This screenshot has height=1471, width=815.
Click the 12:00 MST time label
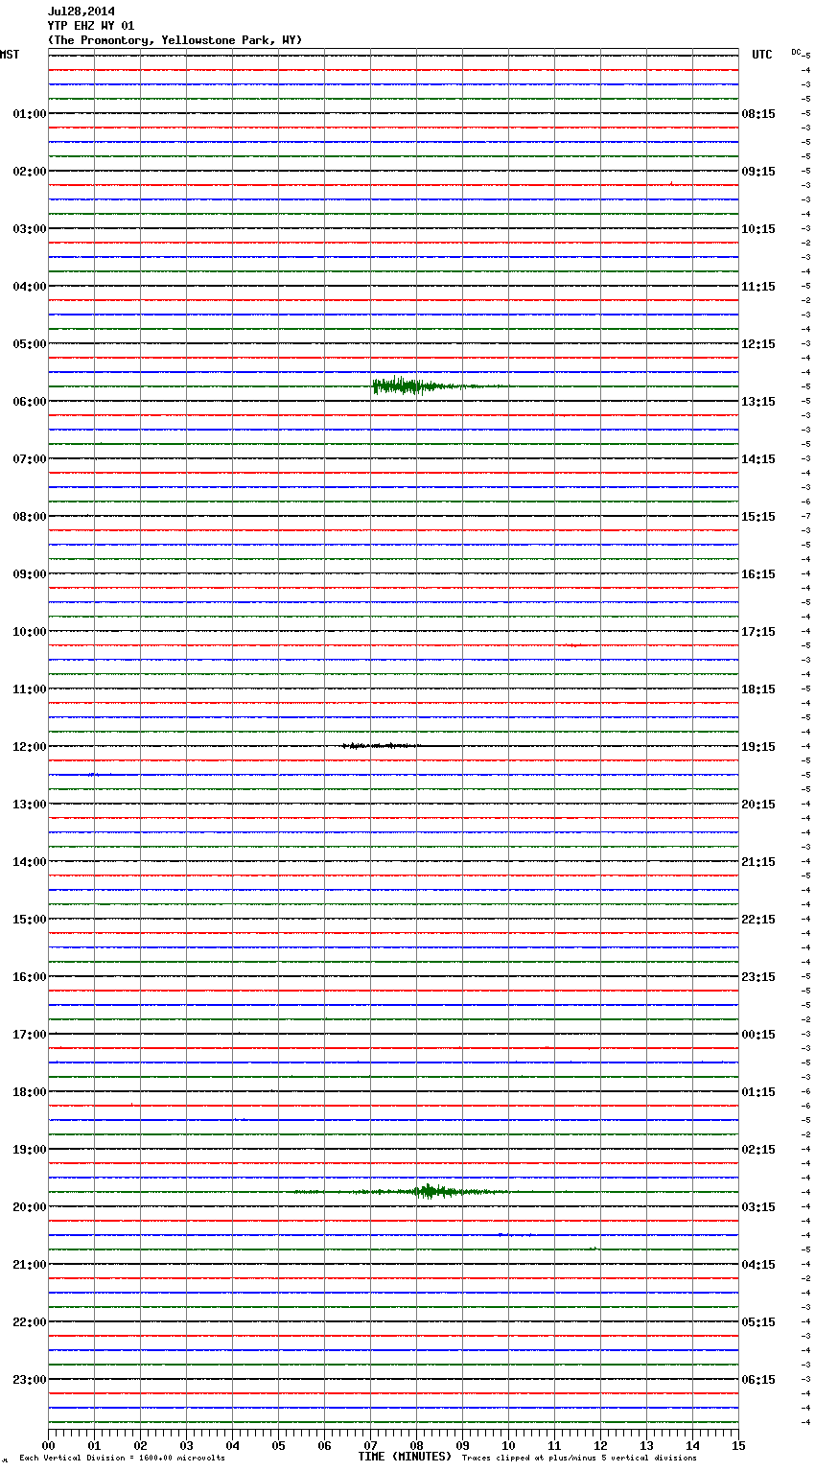pos(30,747)
